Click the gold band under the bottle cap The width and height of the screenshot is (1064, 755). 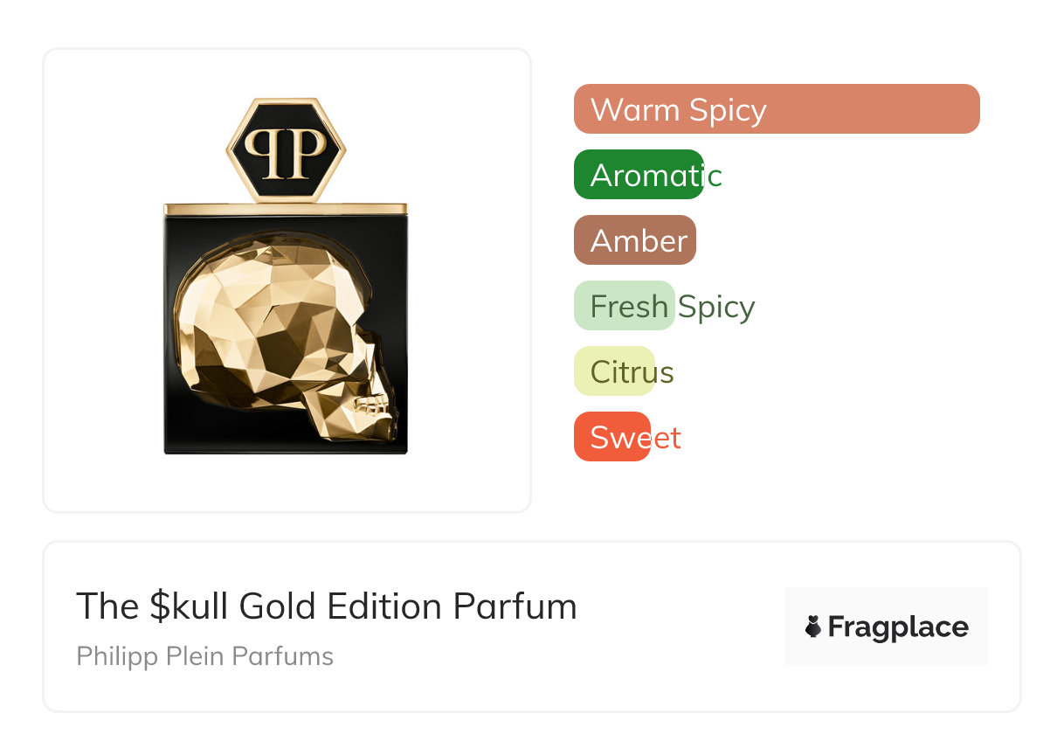pyautogui.click(x=286, y=210)
